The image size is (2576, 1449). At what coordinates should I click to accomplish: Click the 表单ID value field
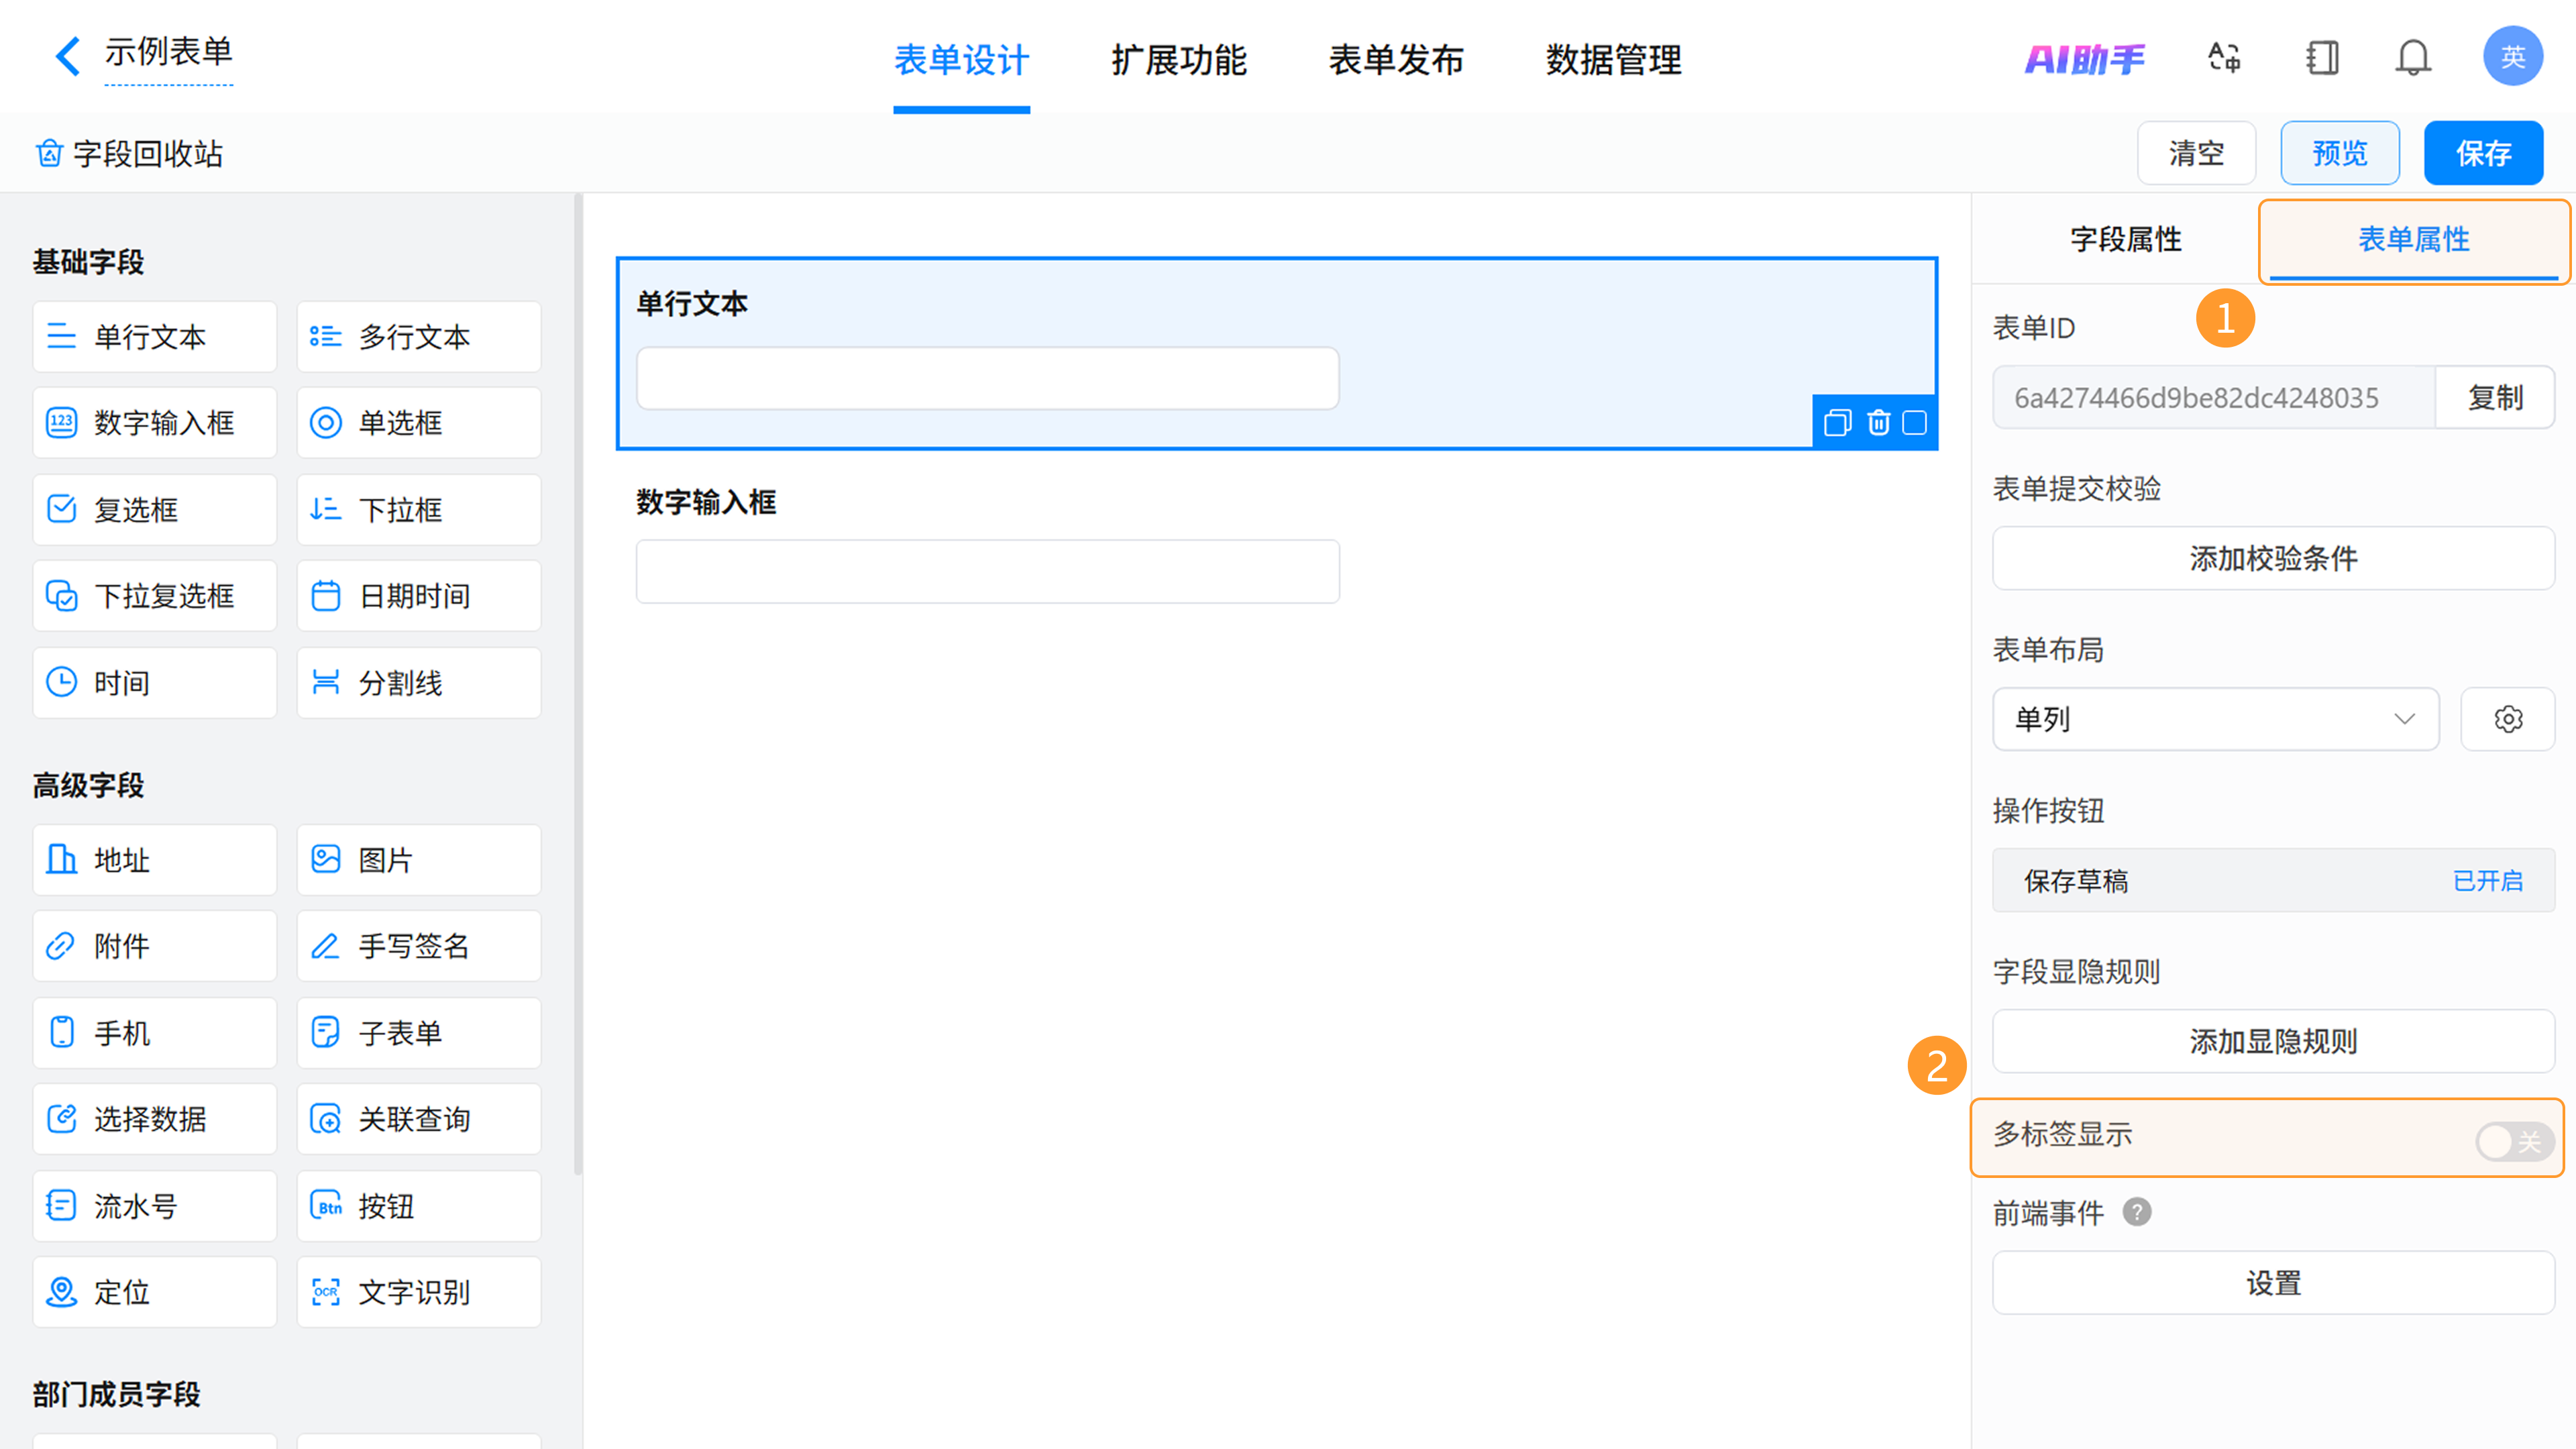(x=2214, y=397)
